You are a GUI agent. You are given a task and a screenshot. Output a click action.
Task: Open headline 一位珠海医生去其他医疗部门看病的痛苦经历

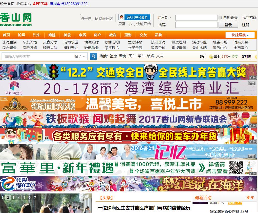[x=144, y=208]
